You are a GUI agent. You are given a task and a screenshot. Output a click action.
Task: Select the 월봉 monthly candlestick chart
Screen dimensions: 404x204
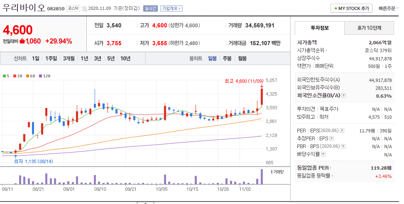[x=242, y=59]
